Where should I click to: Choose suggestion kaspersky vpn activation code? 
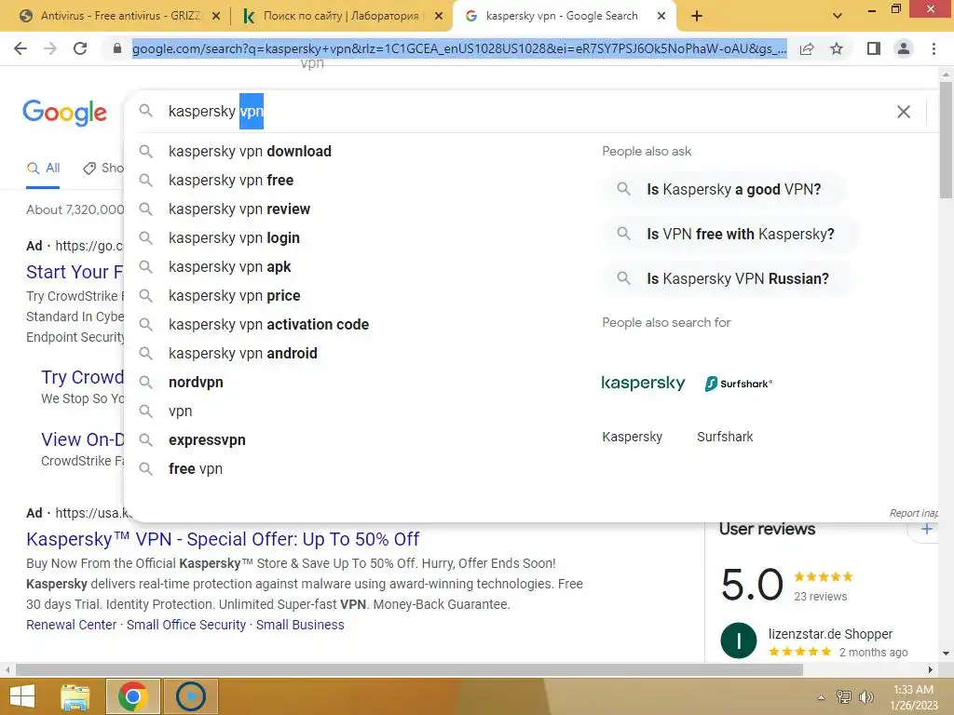pyautogui.click(x=268, y=325)
